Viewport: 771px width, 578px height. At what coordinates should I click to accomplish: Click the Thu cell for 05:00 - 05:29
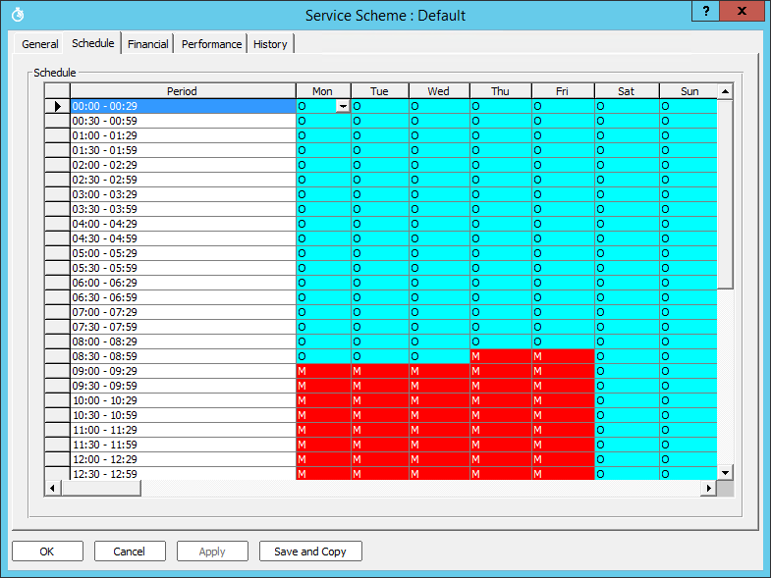(501, 253)
